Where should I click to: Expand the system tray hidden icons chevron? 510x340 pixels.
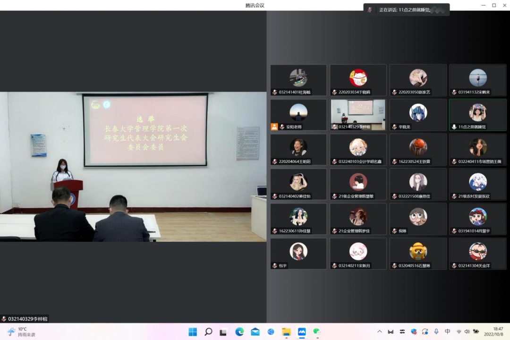point(380,331)
